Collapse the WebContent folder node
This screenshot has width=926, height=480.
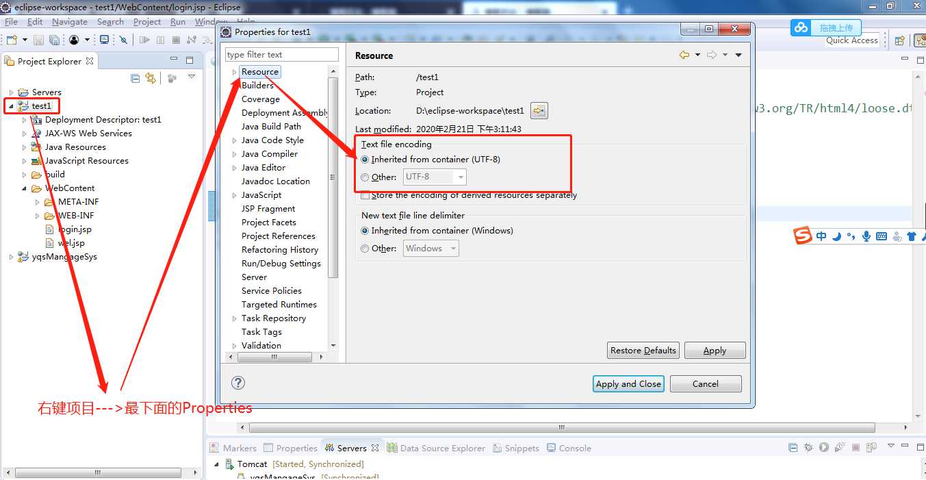pyautogui.click(x=25, y=188)
